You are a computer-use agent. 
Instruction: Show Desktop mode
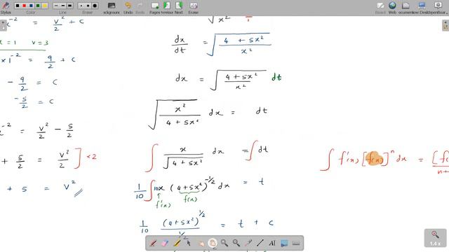click(x=422, y=8)
